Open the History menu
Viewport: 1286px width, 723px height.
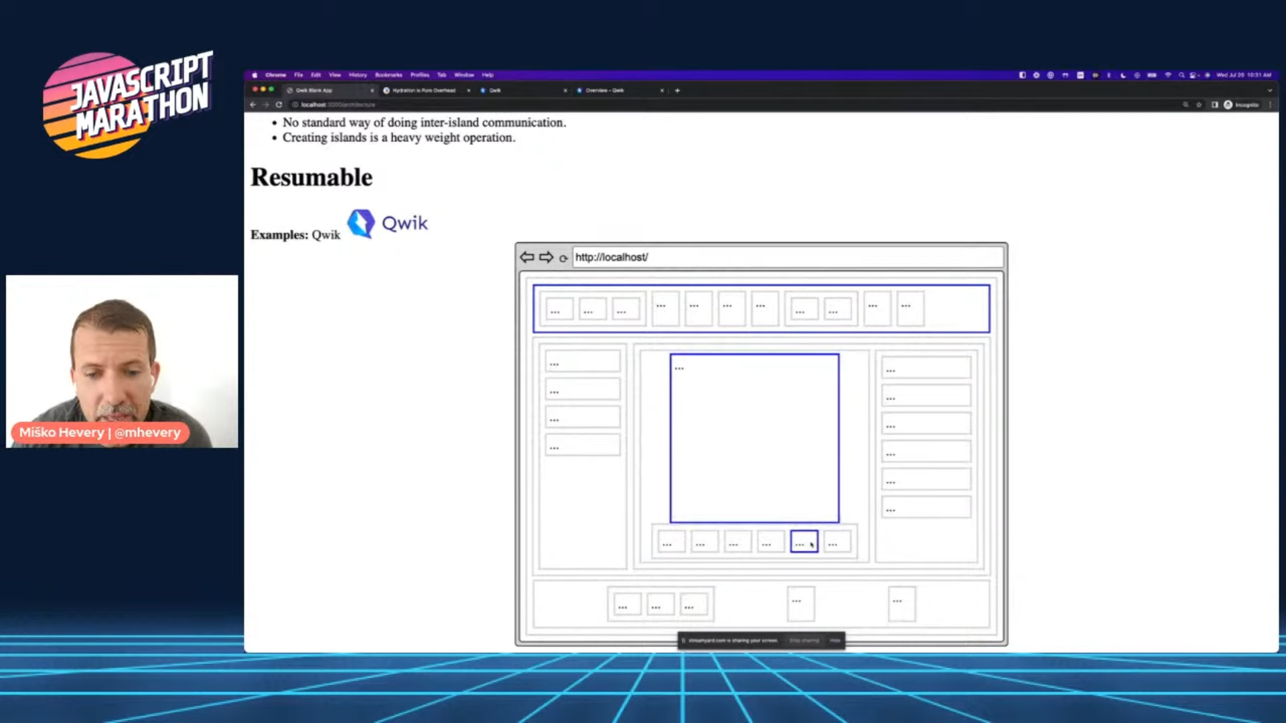pos(358,75)
